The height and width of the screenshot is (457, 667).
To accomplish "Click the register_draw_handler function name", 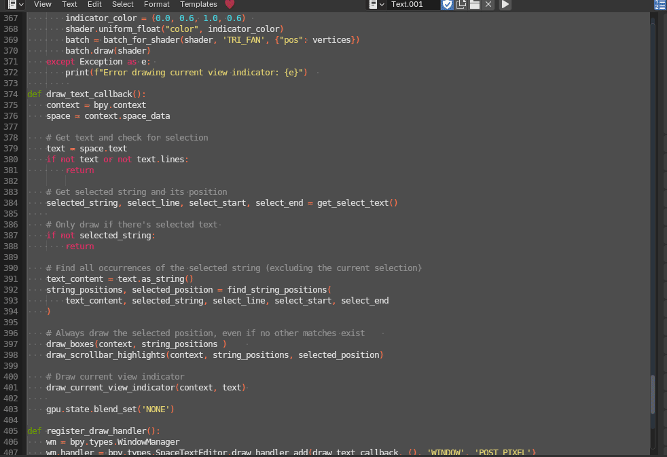I will [x=96, y=431].
